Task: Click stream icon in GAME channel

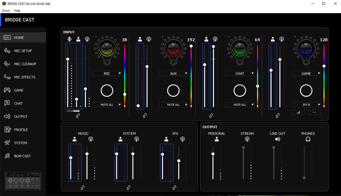Action: (281, 39)
